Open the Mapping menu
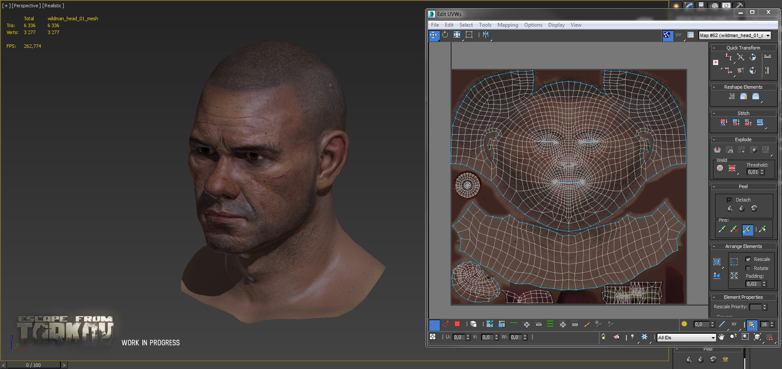782x369 pixels. coord(508,25)
